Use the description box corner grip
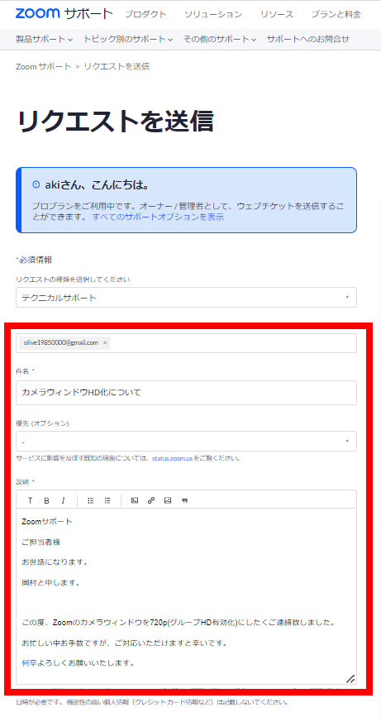 [x=350, y=679]
